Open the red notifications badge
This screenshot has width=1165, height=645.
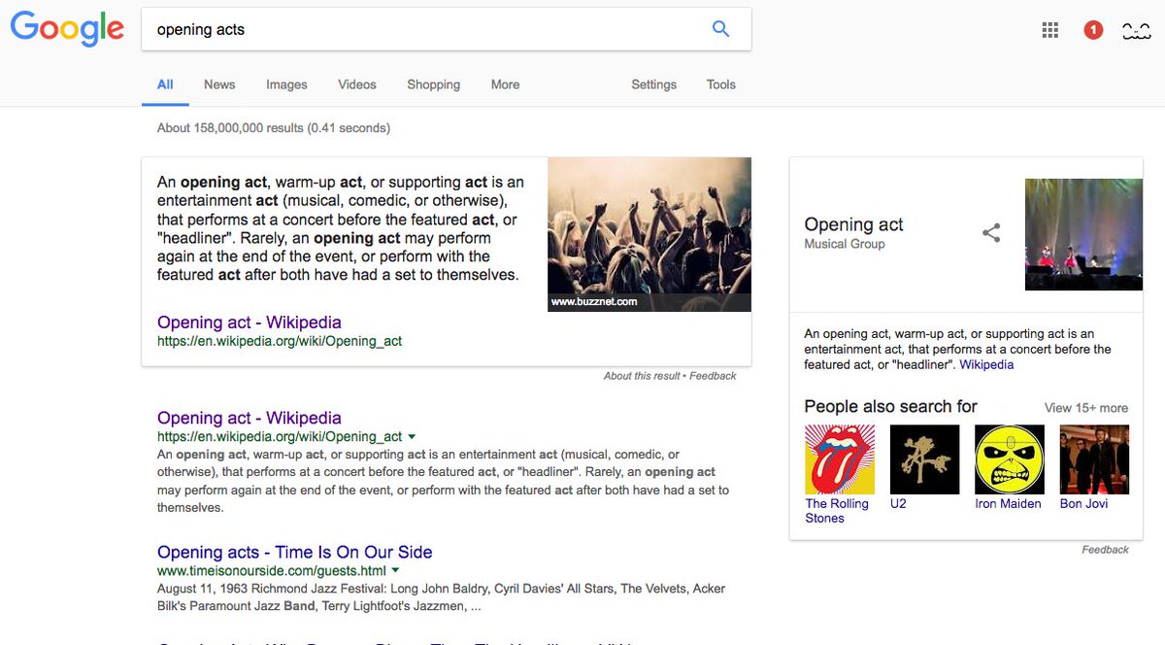1093,30
